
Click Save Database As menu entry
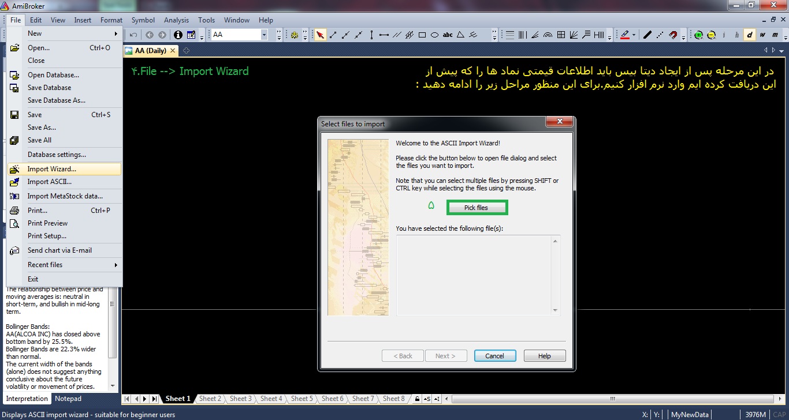coord(64,100)
